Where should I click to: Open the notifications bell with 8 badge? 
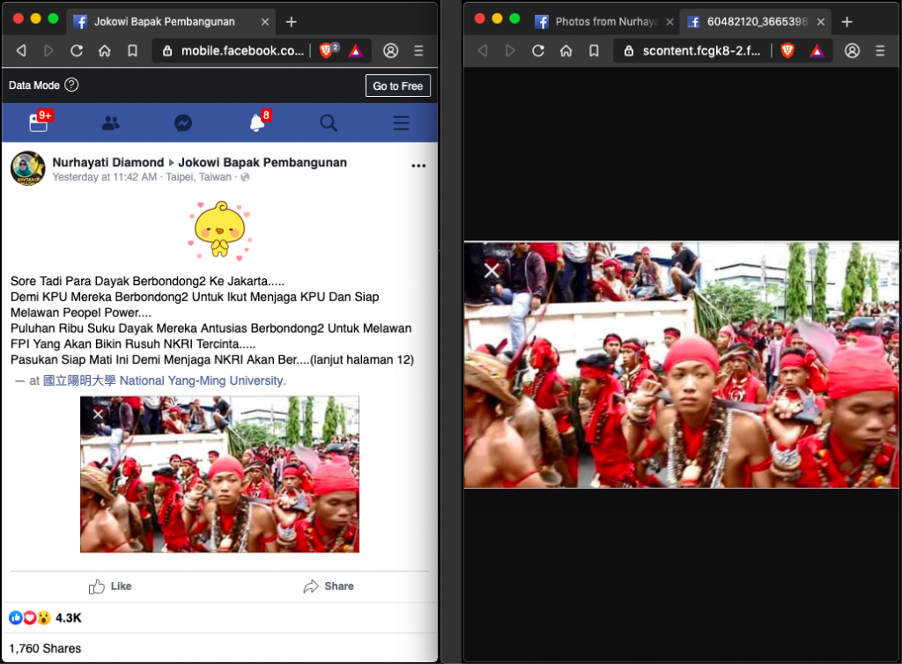click(x=257, y=123)
